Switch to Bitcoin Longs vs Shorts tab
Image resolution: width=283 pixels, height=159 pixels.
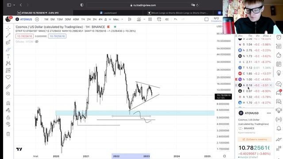tap(178, 13)
